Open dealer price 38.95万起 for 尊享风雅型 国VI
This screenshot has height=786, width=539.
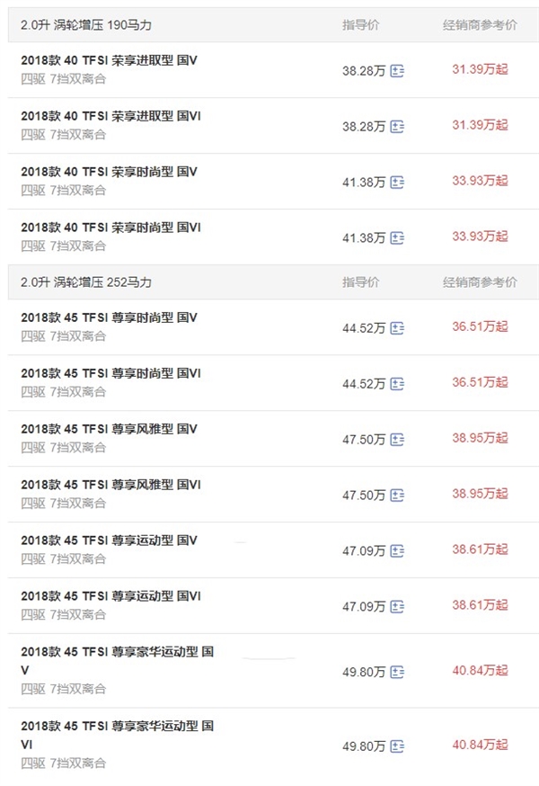(480, 493)
